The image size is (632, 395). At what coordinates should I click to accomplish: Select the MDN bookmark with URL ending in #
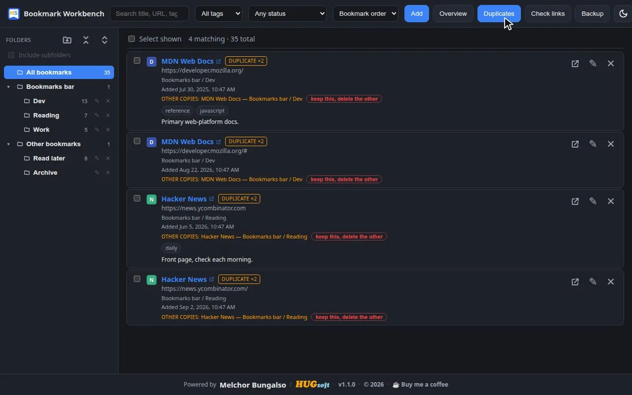tap(137, 141)
